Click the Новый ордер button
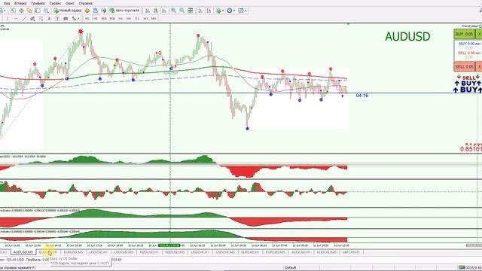Viewport: 482px width, 271px height. pyautogui.click(x=68, y=11)
